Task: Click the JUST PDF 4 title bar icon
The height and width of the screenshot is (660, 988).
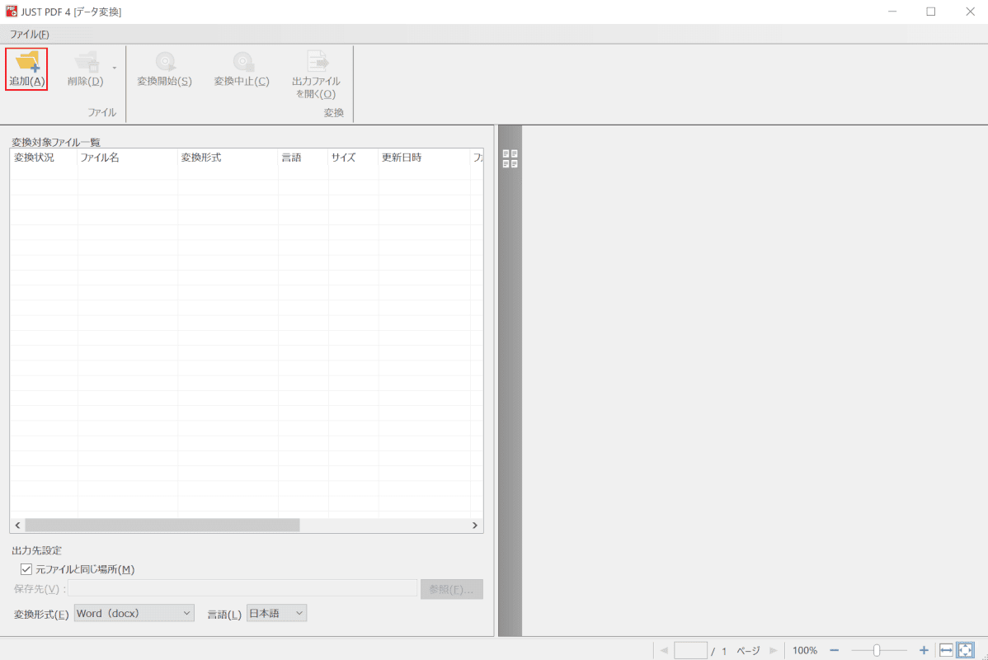Action: coord(12,12)
